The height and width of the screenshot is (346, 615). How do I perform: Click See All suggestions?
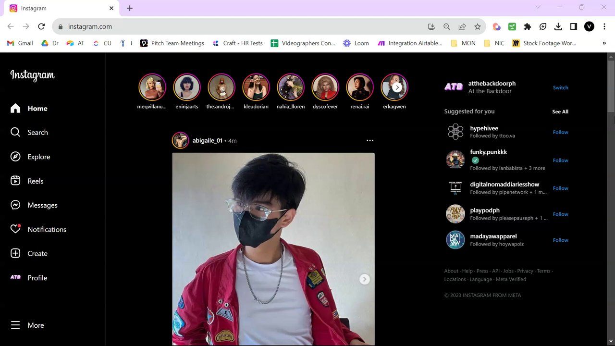point(560,111)
